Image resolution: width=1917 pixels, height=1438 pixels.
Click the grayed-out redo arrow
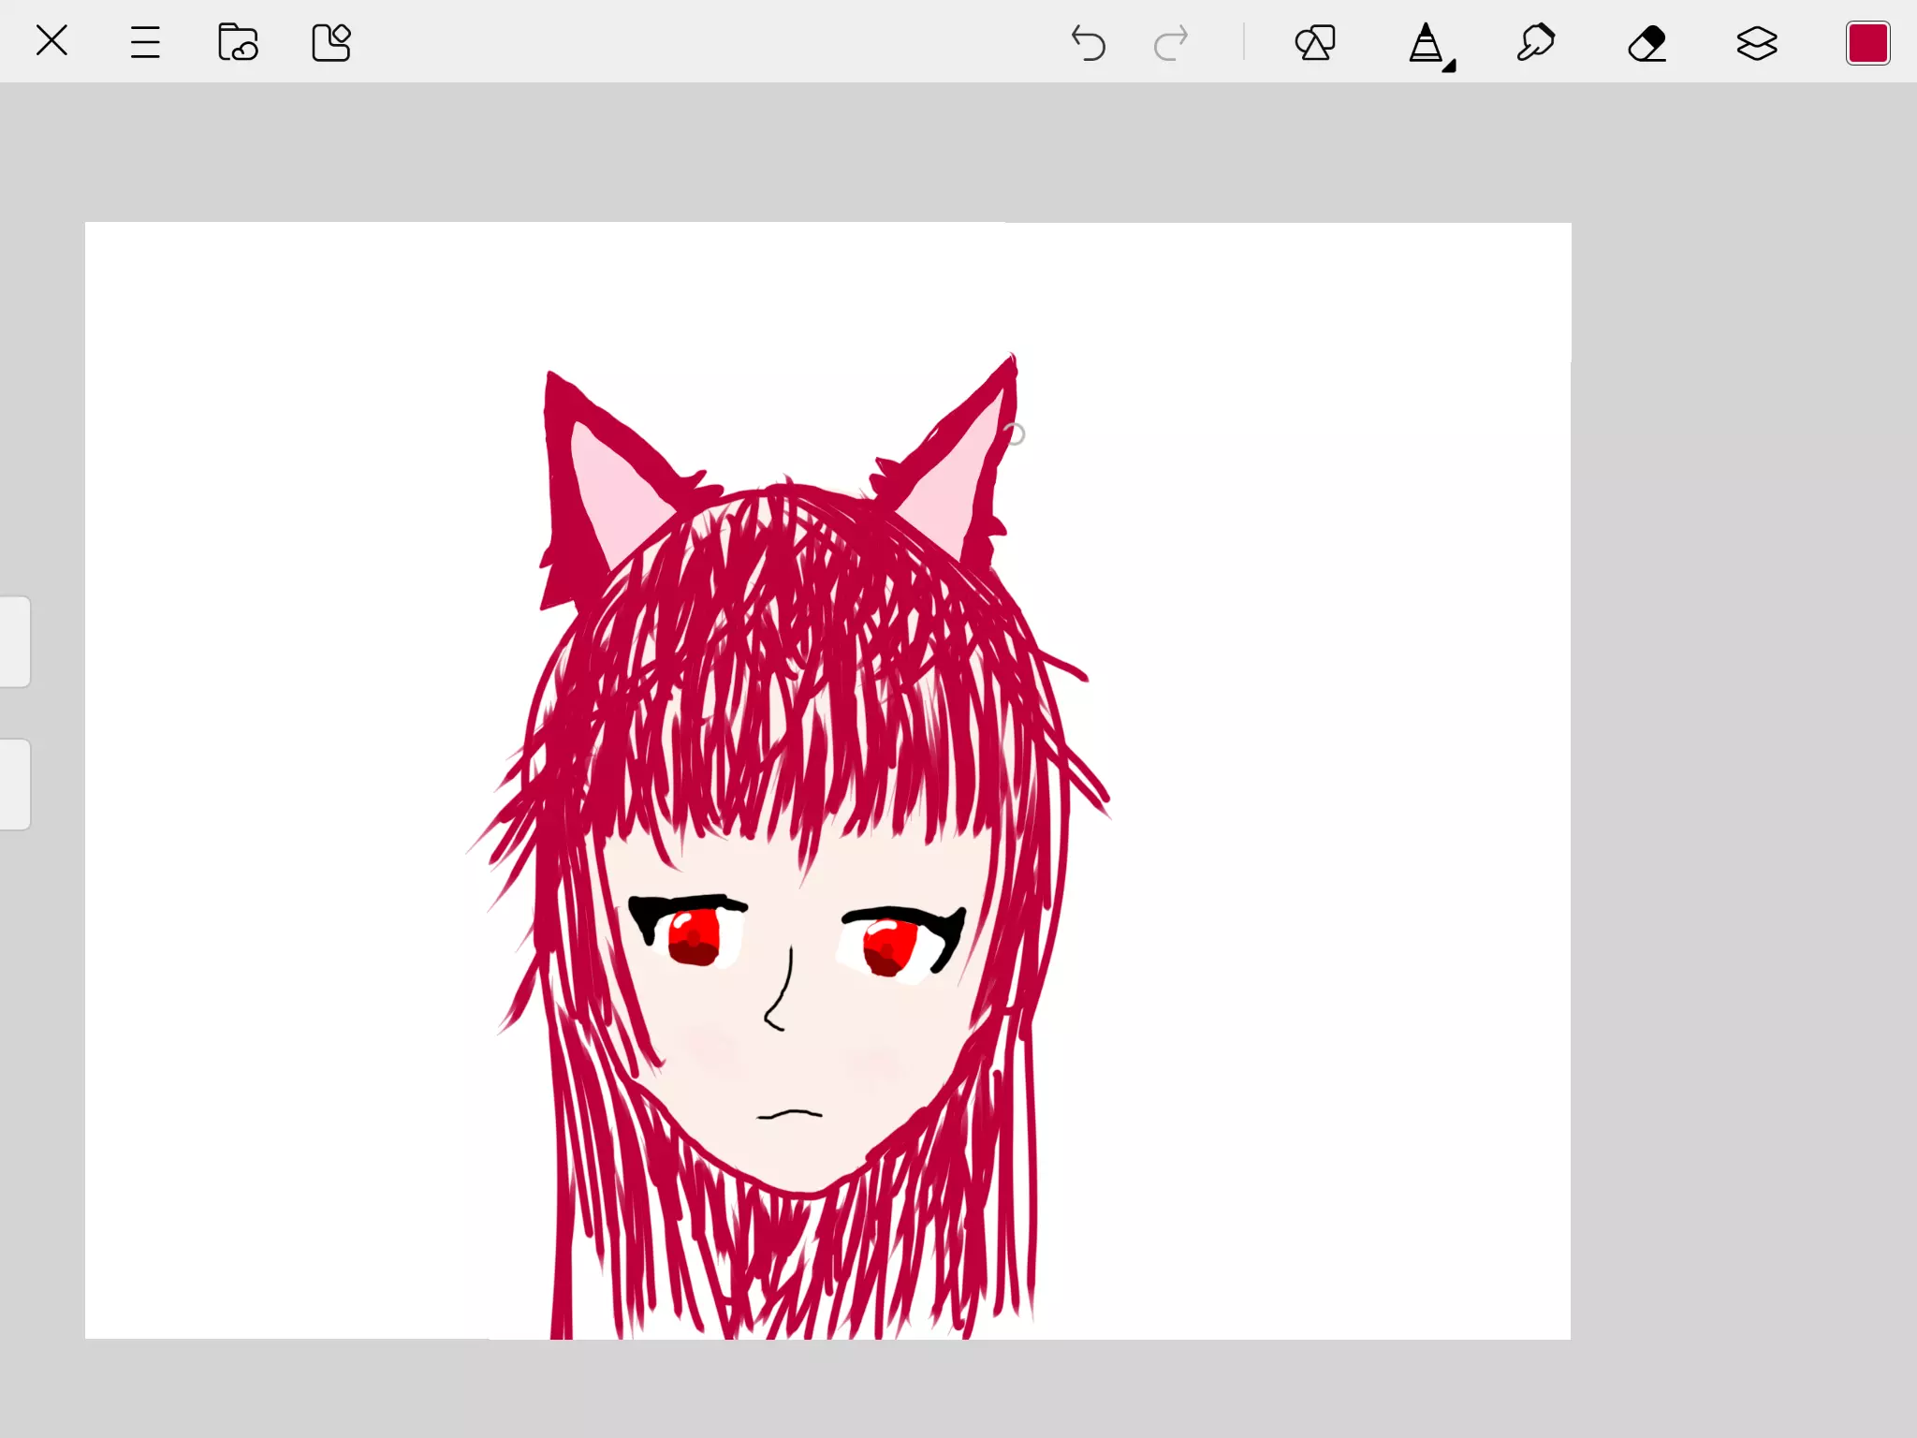click(1170, 43)
